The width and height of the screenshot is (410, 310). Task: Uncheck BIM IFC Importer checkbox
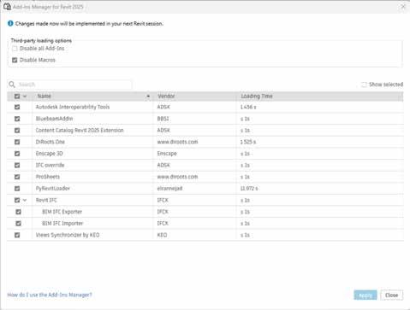point(19,224)
